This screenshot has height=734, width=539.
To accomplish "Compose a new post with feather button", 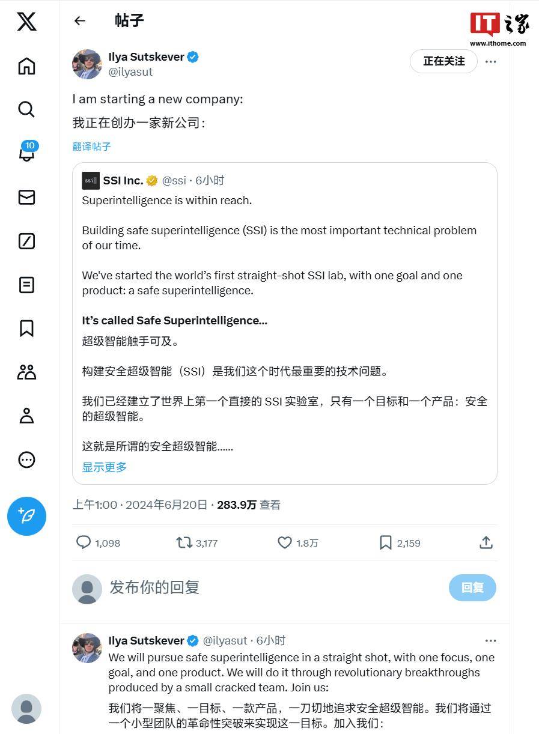I will (26, 516).
